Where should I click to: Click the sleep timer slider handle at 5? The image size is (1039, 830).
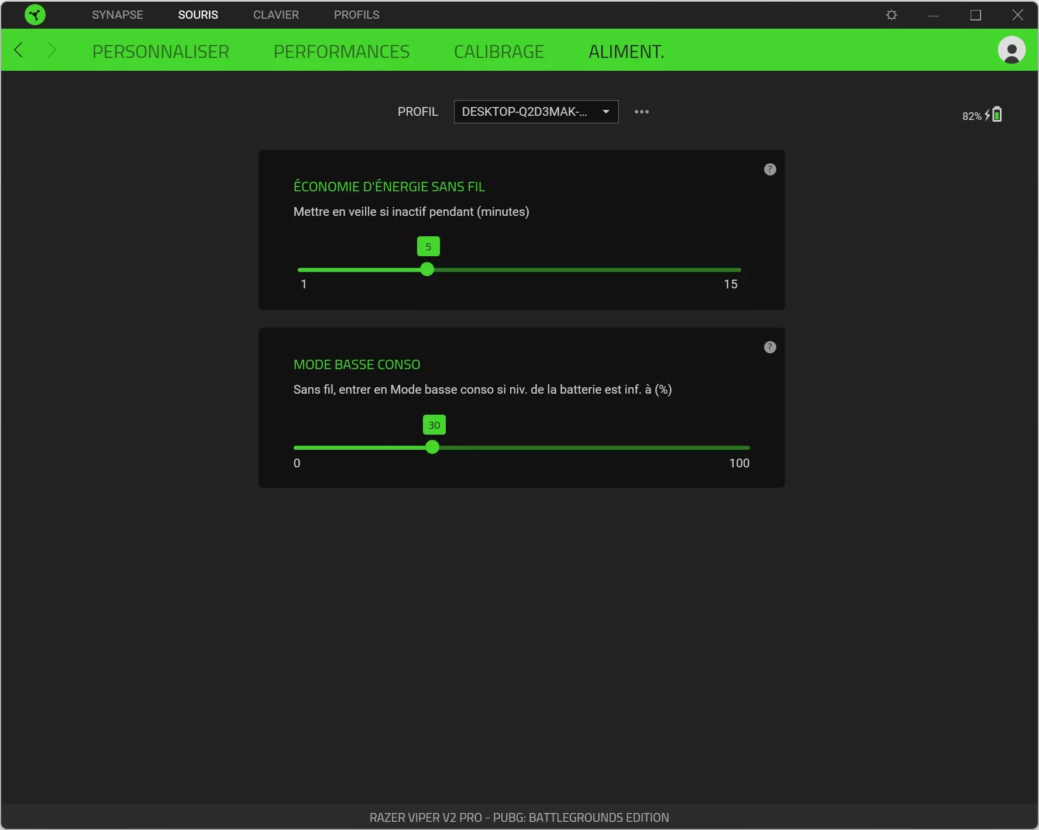(x=428, y=270)
